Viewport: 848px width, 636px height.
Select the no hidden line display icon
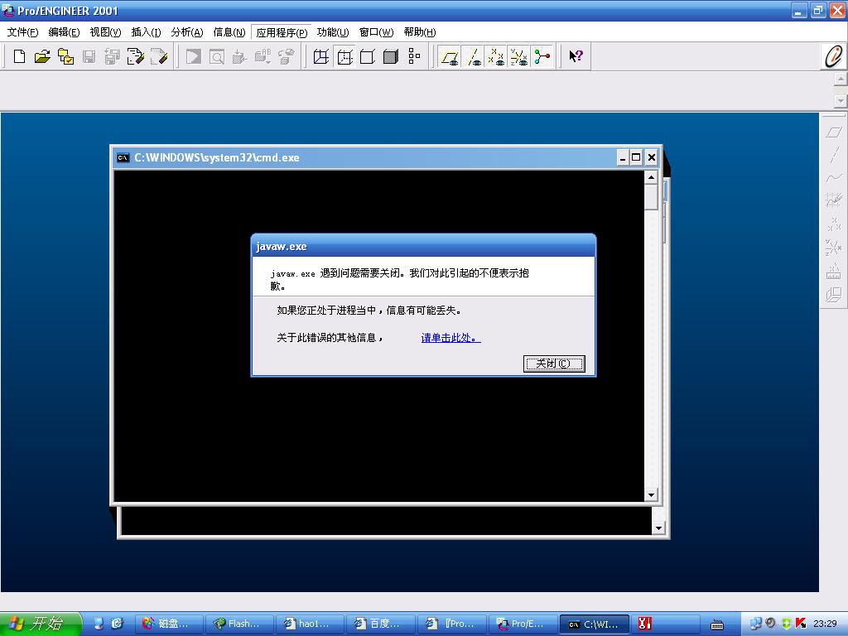pos(368,56)
